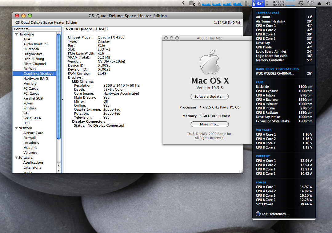This screenshot has height=233, width=332.
Task: Click the display/screen sharing menu bar icon
Action: coord(192,3)
